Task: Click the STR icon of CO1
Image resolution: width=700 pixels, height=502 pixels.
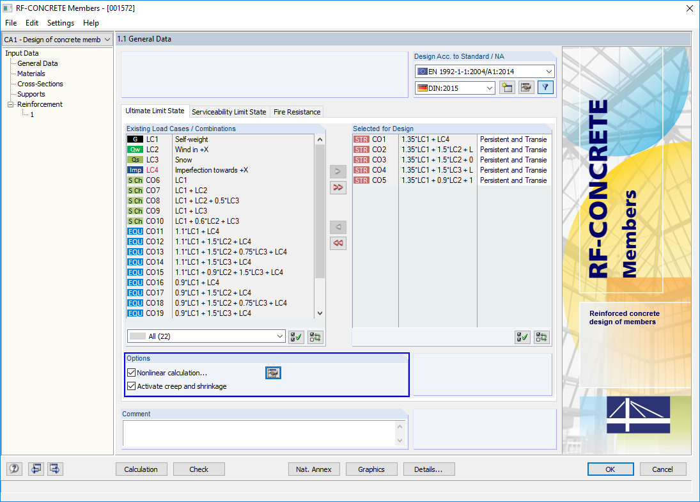Action: click(361, 139)
